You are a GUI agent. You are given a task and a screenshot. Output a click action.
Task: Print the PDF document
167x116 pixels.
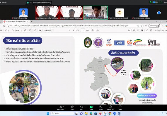134,30
